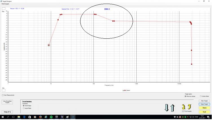
Task: Click the NOB language indicator
Action: tap(196, 117)
